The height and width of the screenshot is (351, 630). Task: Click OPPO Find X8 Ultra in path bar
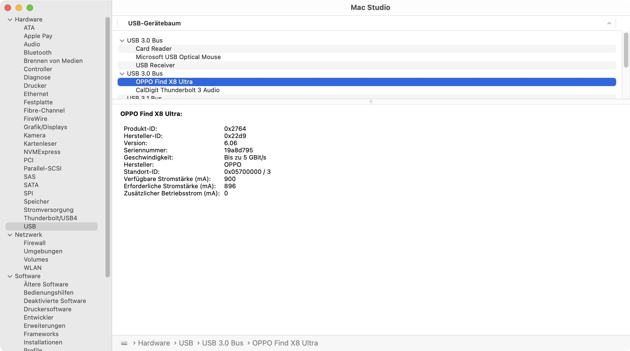[285, 343]
